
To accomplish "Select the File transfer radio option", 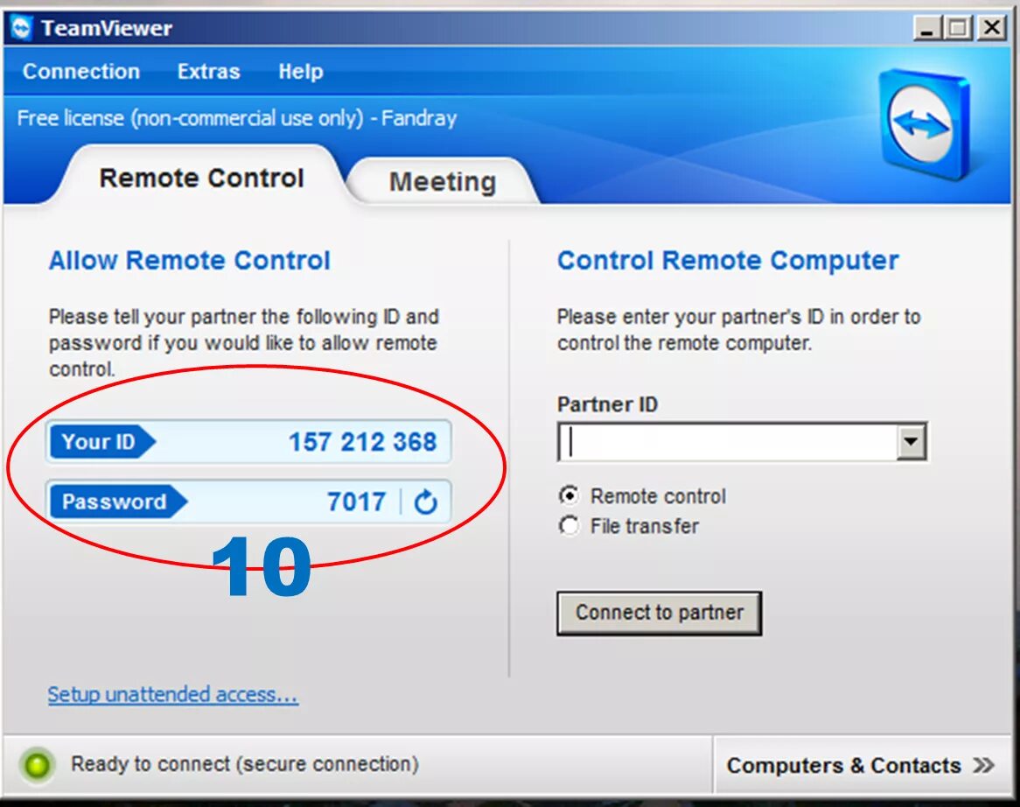I will coord(569,525).
